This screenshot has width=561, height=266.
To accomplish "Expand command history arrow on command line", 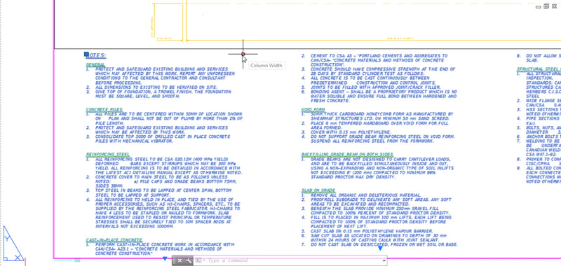I will click(384, 260).
